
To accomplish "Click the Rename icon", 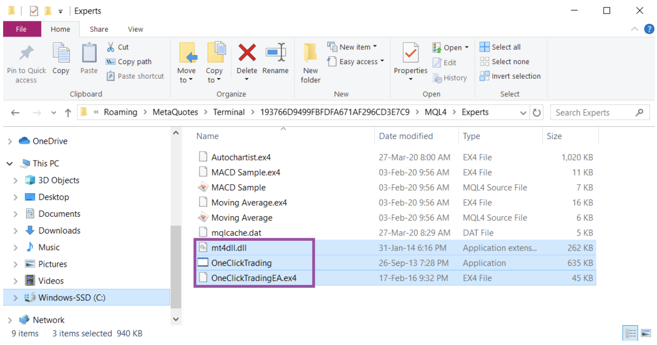I will [x=275, y=53].
